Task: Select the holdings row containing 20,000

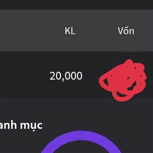Action: [x=76, y=76]
